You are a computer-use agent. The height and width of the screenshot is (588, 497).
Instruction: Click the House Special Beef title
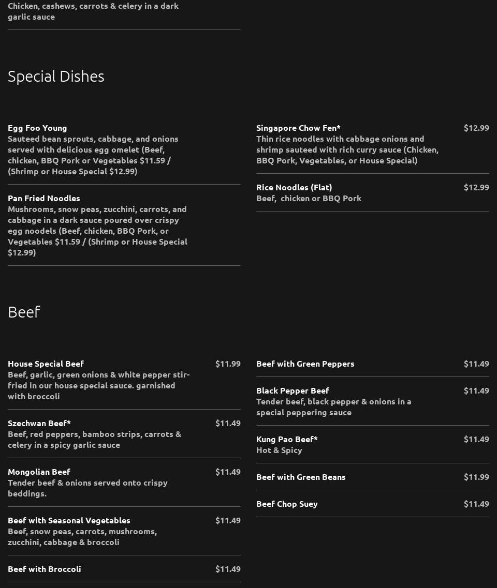[46, 364]
